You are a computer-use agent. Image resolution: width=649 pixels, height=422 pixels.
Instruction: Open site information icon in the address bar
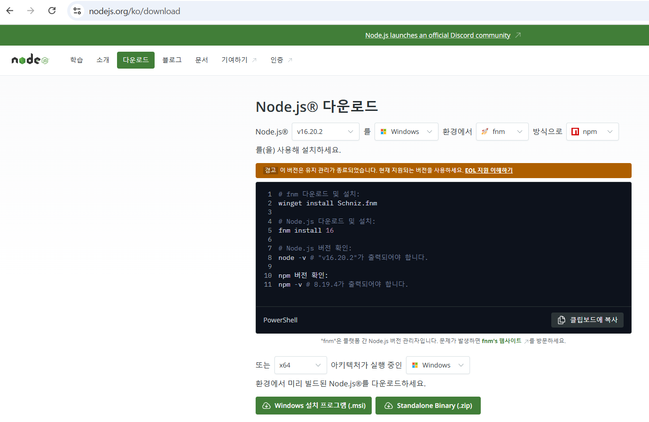pos(78,11)
